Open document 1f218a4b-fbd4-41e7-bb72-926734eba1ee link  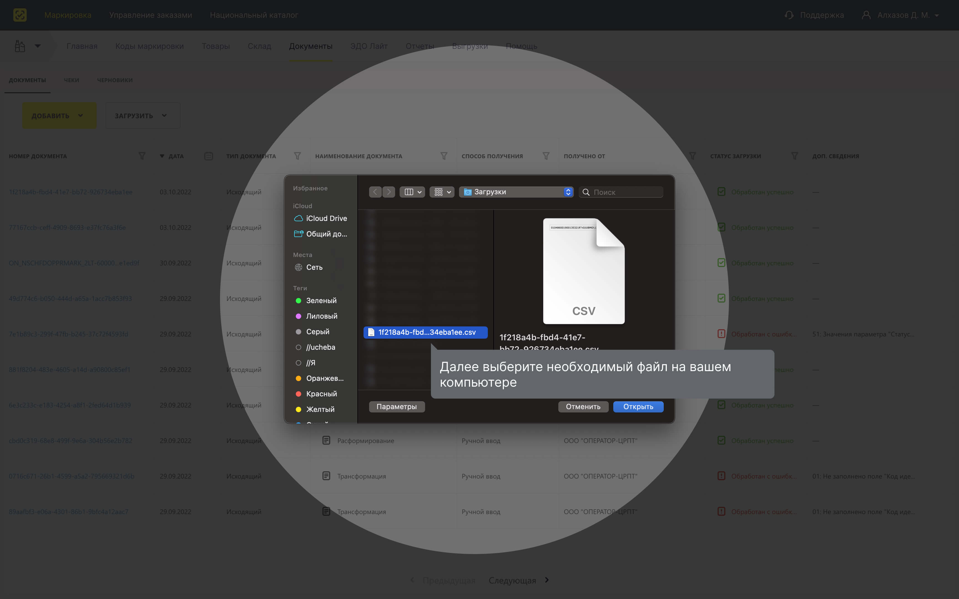[70, 192]
